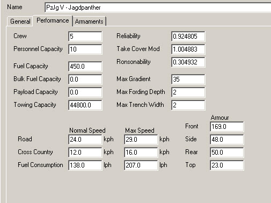The width and height of the screenshot is (271, 203).
Task: Click Cross Country Max Speed field
Action: click(141, 153)
